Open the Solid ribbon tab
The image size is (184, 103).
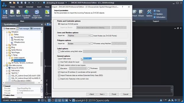20,7
